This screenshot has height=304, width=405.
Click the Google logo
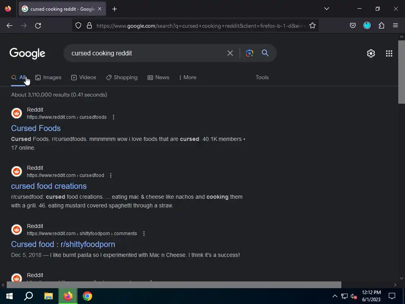coord(27,53)
